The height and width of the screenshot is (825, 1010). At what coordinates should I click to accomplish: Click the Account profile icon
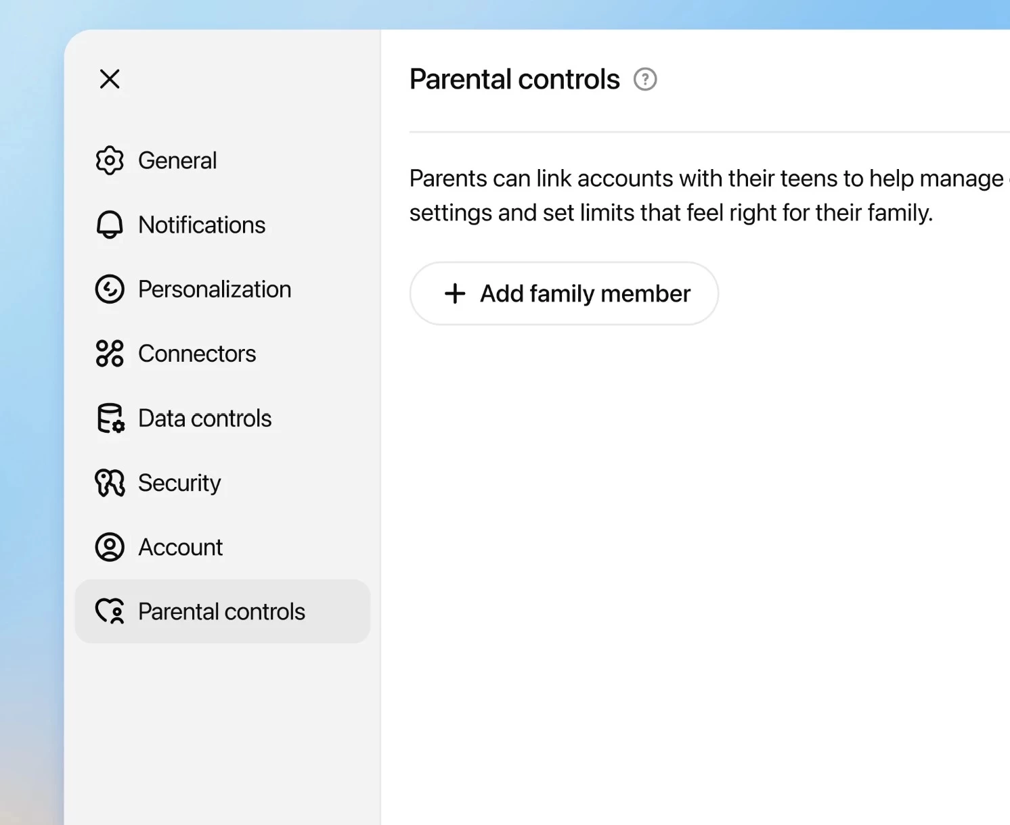[x=110, y=547]
